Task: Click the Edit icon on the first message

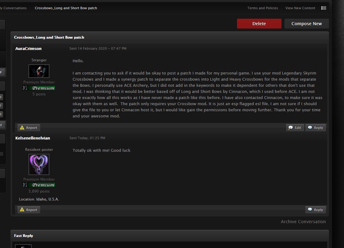Action: coord(291,128)
